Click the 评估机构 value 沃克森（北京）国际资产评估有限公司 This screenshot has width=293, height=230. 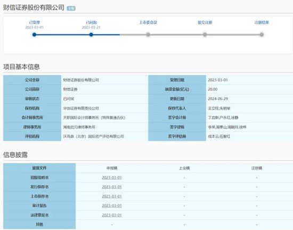(x=93, y=136)
